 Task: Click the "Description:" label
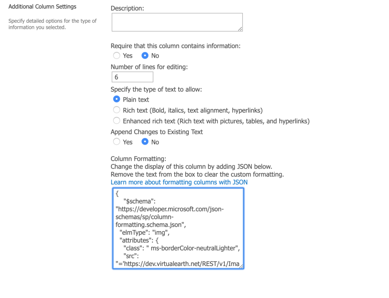[x=127, y=8]
